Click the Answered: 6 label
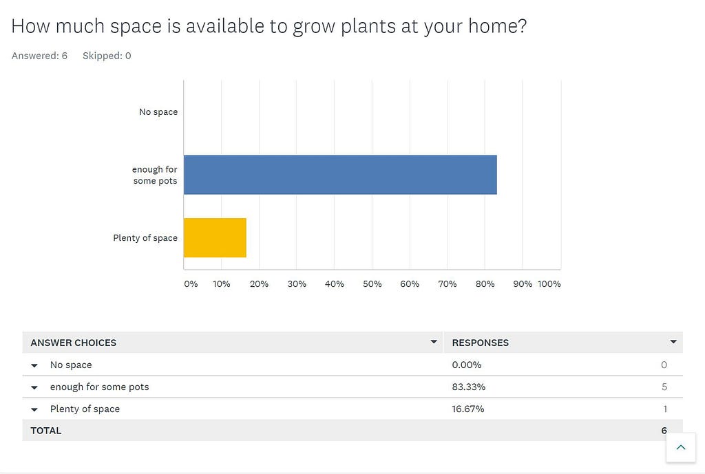The width and height of the screenshot is (705, 474). (39, 56)
